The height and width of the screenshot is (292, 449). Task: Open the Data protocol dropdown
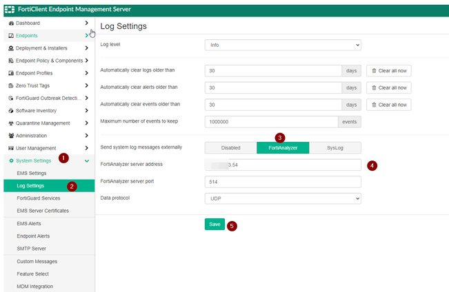click(x=283, y=199)
